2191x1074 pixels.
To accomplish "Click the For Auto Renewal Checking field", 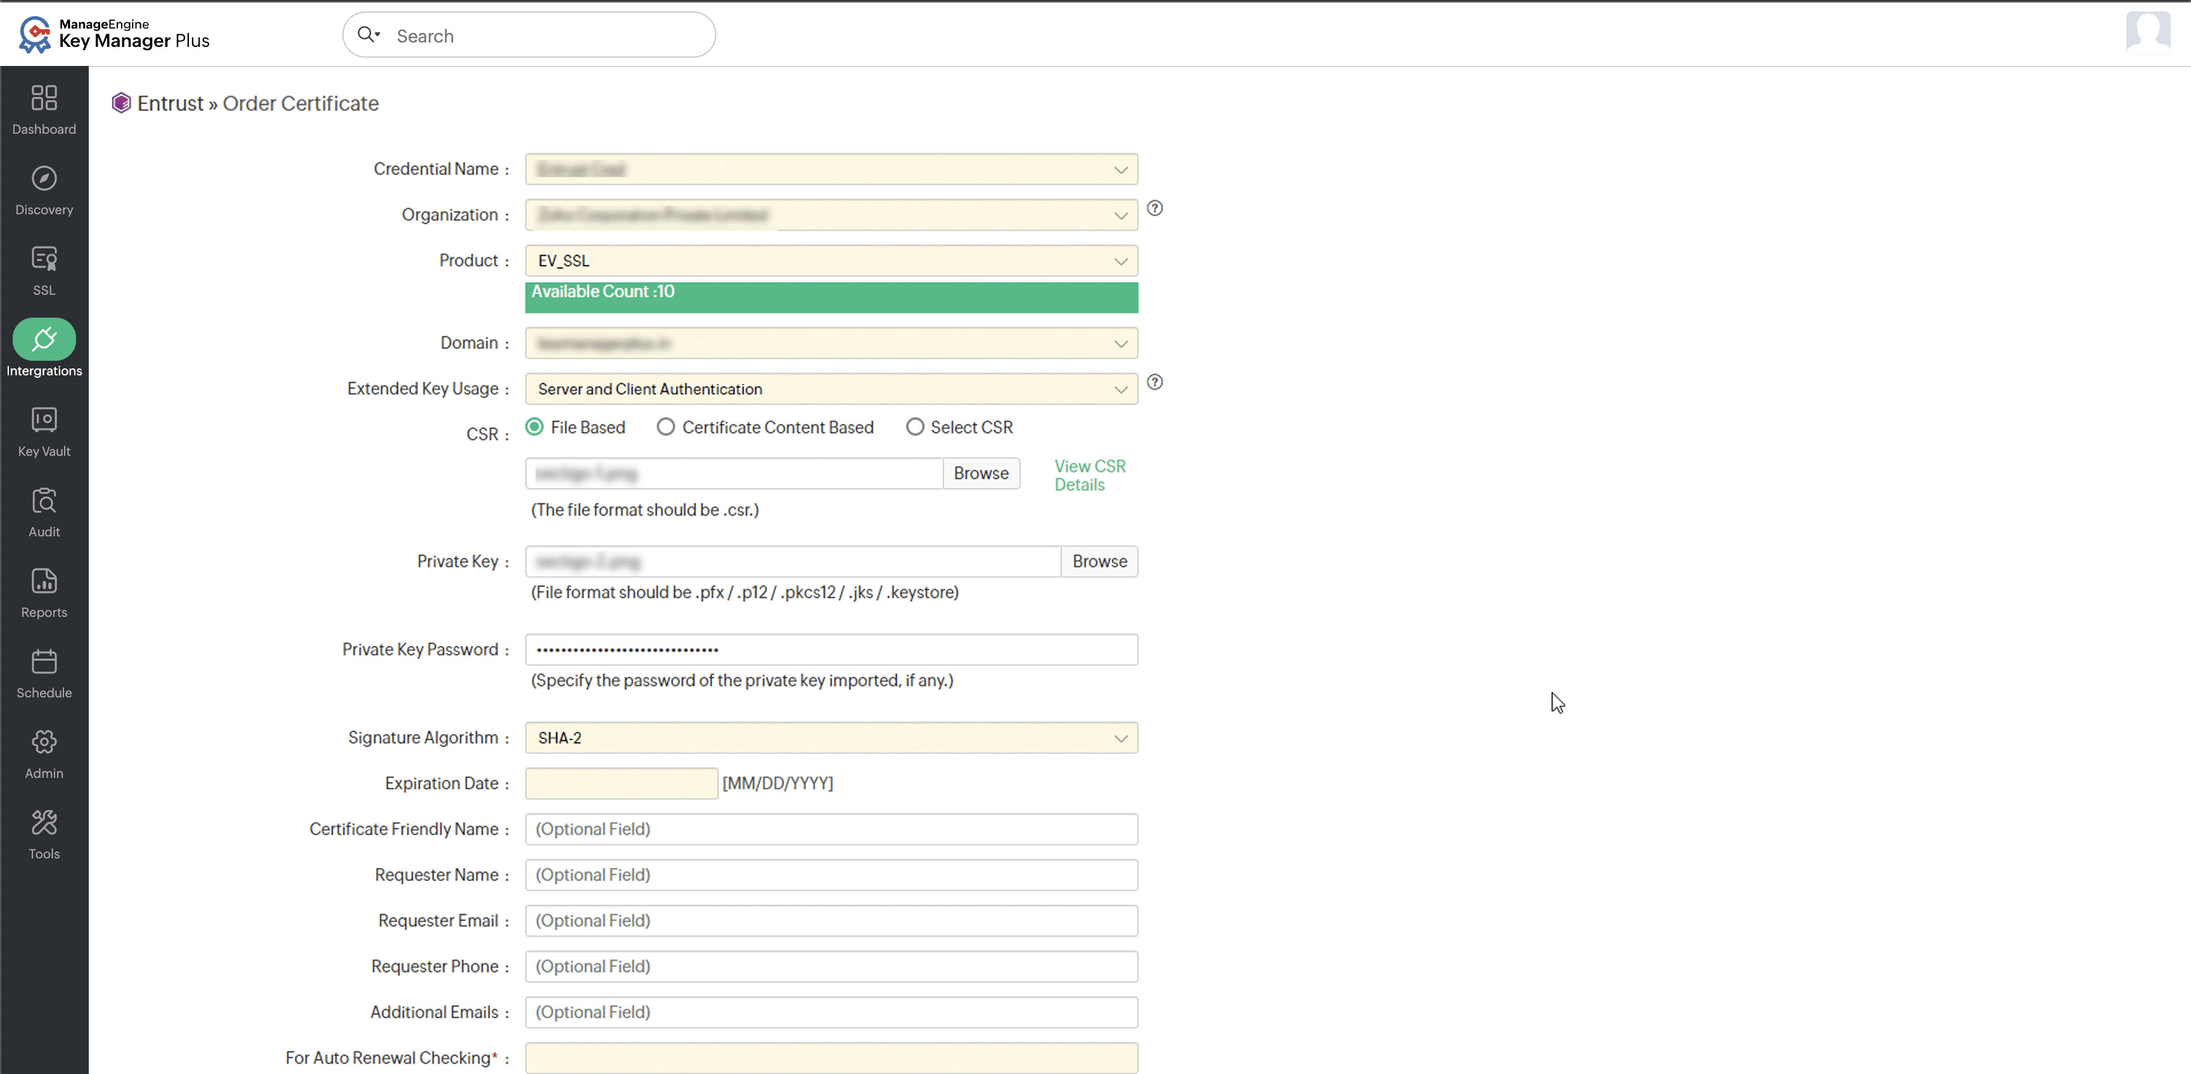I will (x=831, y=1059).
